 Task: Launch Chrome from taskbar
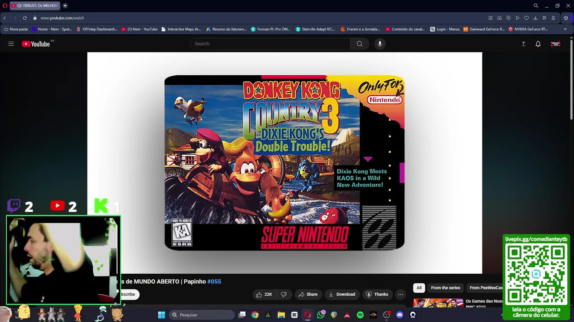pyautogui.click(x=255, y=315)
